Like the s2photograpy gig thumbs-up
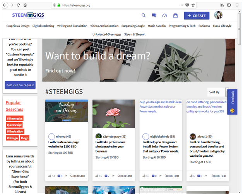This screenshot has height=195, width=243. (x=97, y=176)
